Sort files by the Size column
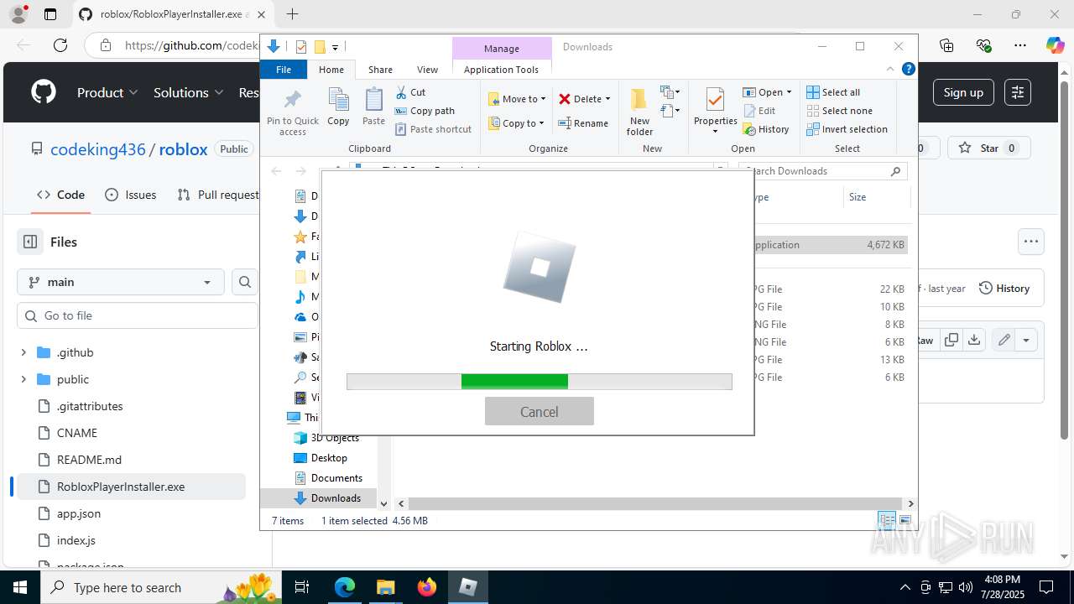The height and width of the screenshot is (604, 1074). [x=876, y=197]
